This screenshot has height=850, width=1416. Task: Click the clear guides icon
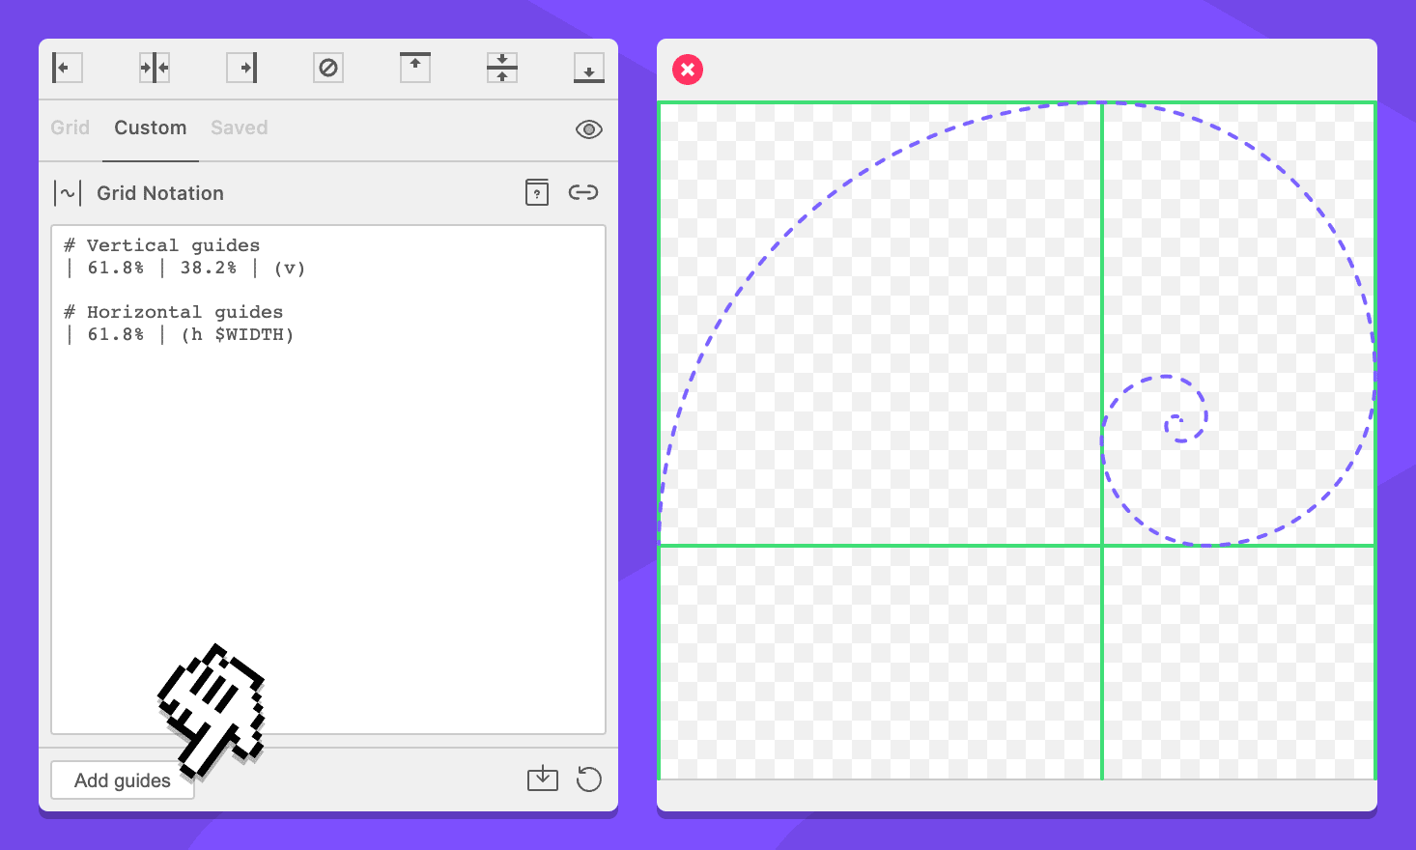pyautogui.click(x=328, y=68)
